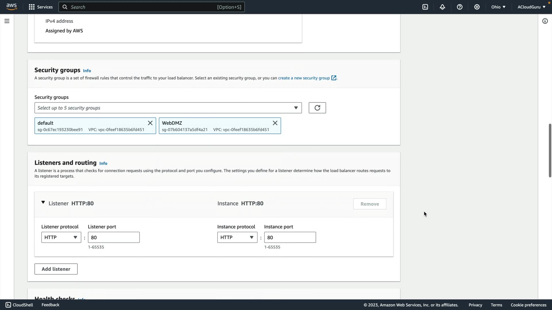Remove the WebDMZ security group
The image size is (552, 310).
(x=275, y=123)
